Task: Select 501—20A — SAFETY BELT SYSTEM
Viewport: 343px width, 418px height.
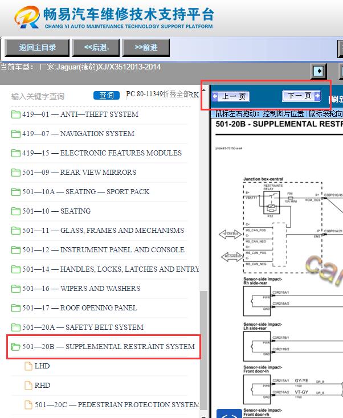Action: (x=83, y=327)
